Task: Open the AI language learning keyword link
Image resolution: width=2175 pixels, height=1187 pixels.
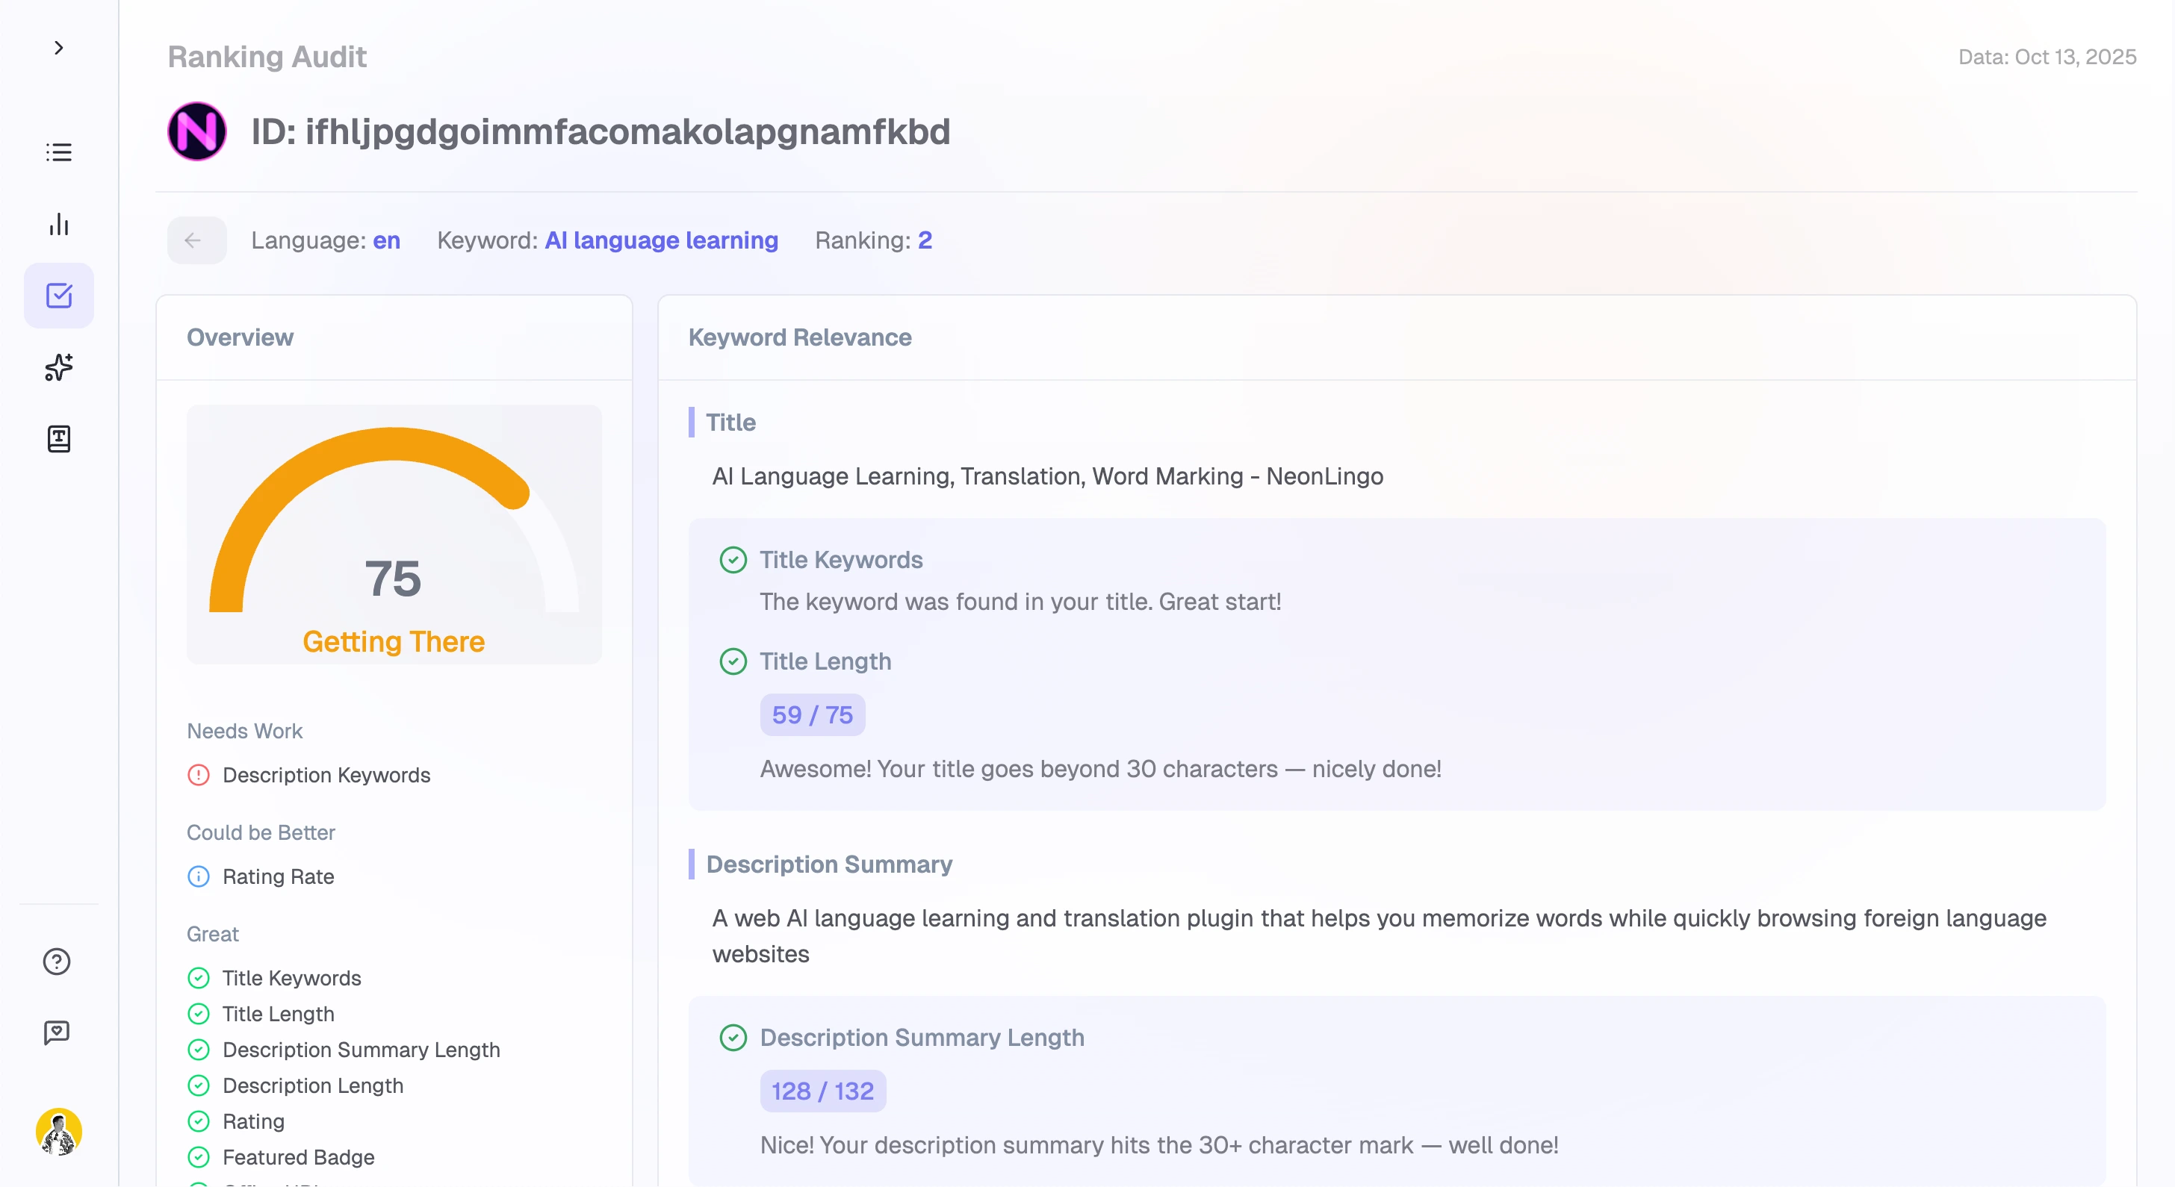Action: 660,240
